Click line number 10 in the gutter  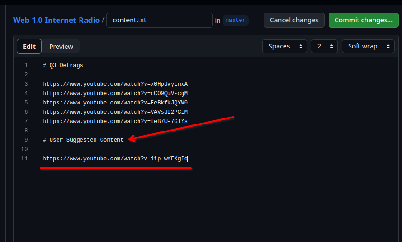tap(24, 149)
